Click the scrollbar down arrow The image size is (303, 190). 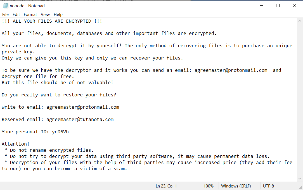(300, 179)
